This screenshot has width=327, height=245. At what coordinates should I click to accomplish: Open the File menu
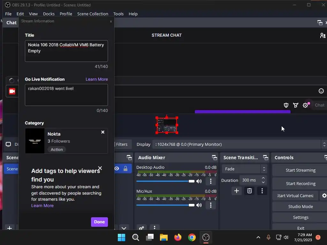pos(8,14)
